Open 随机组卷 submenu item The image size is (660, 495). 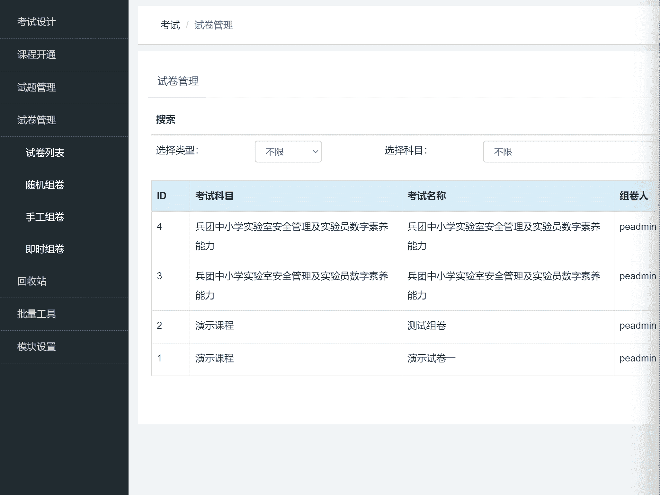point(45,185)
